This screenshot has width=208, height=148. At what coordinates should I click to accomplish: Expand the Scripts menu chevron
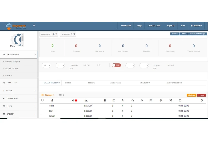[35, 114]
